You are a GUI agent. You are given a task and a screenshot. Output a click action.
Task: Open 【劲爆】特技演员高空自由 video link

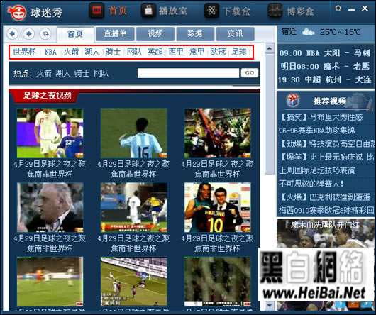(327, 144)
